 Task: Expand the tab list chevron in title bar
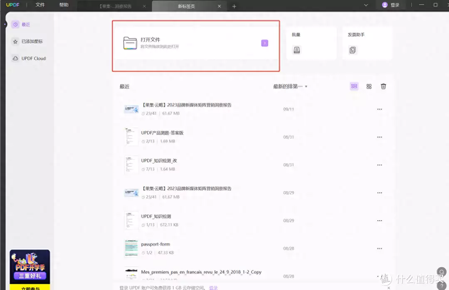click(366, 5)
